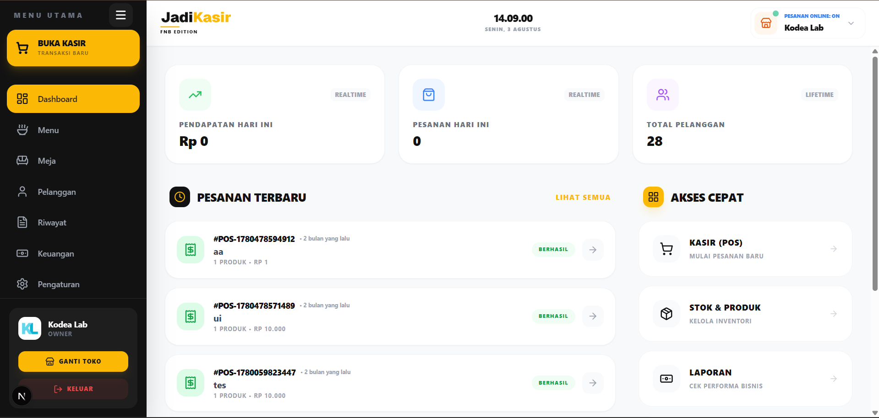Open order #POS-1780478594912 via its arrow
This screenshot has height=418, width=879.
click(x=593, y=250)
